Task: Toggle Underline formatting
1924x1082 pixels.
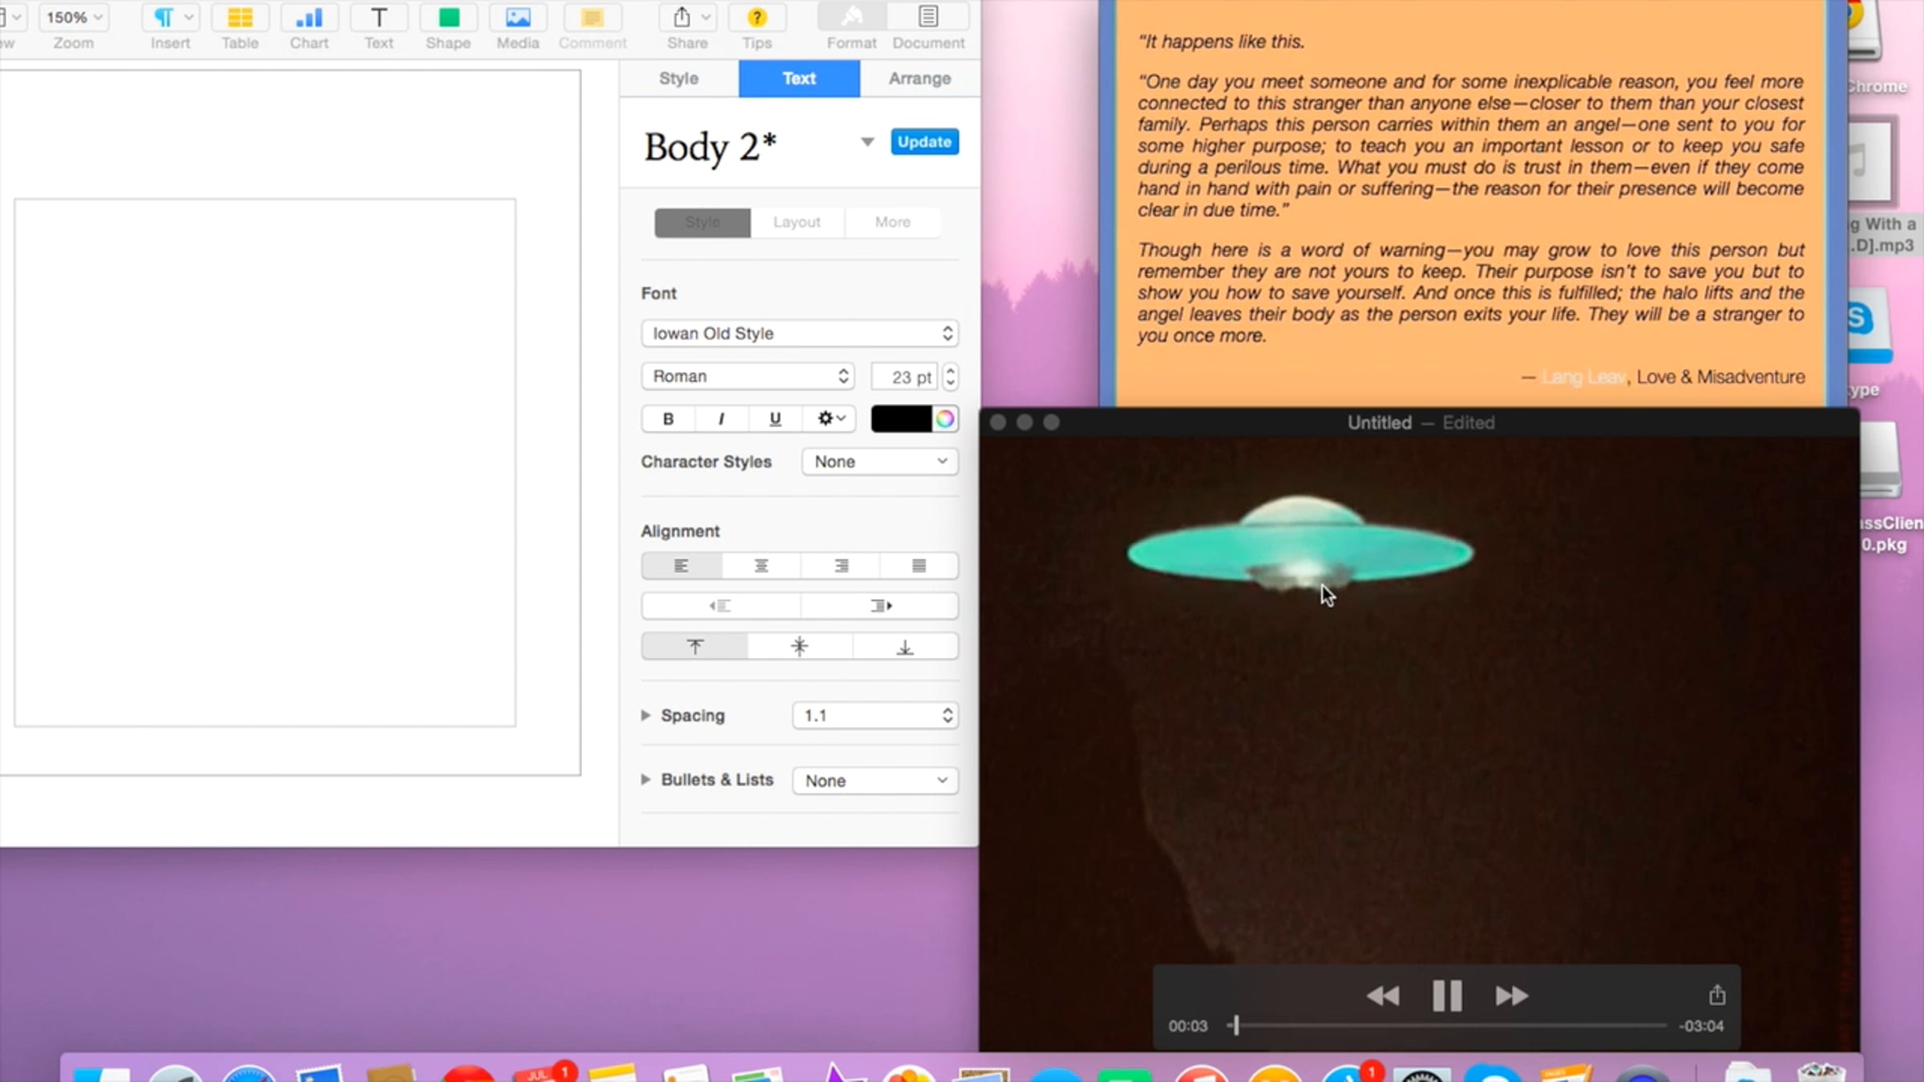Action: pos(774,418)
